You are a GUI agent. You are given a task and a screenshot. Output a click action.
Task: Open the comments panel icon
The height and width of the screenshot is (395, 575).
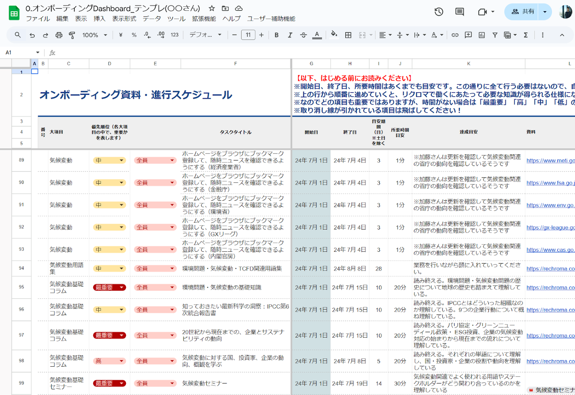coord(460,12)
